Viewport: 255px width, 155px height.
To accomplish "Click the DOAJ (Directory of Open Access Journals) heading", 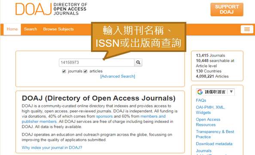I will (99, 98).
